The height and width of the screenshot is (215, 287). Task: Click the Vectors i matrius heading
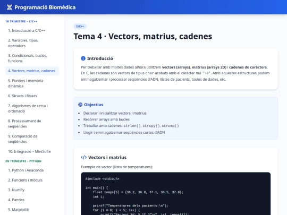pyautogui.click(x=107, y=158)
